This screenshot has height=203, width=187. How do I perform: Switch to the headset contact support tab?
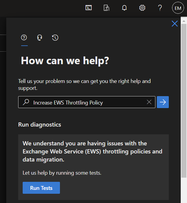coord(40,38)
